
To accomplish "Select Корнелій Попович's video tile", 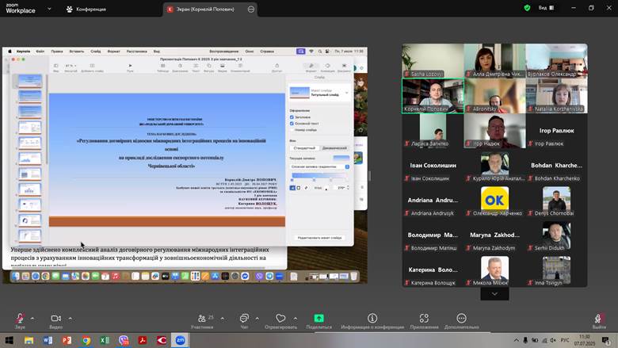I will [432, 95].
